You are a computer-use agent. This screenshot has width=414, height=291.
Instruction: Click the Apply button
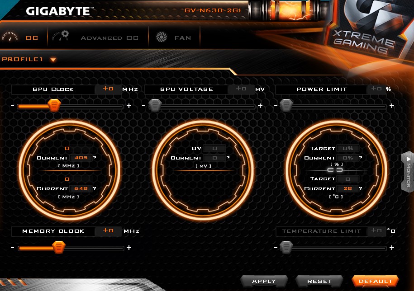pos(264,281)
